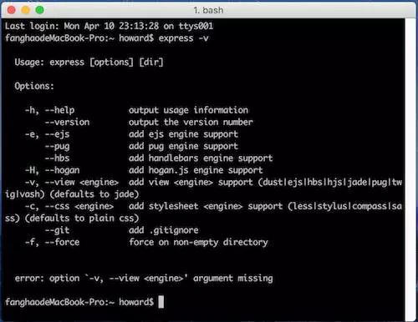This screenshot has width=418, height=322.
Task: Click the '1. bash' window title
Action: point(208,10)
